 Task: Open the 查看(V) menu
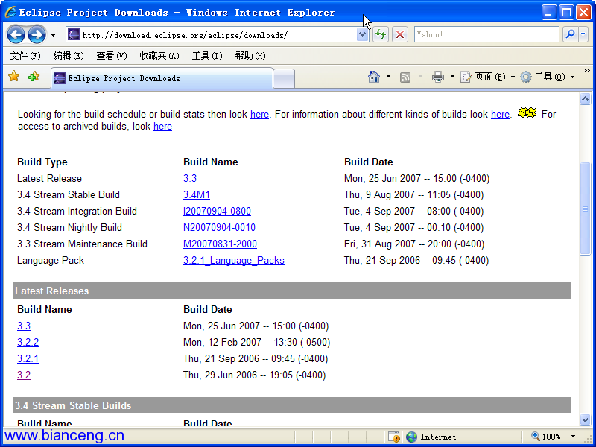click(111, 56)
